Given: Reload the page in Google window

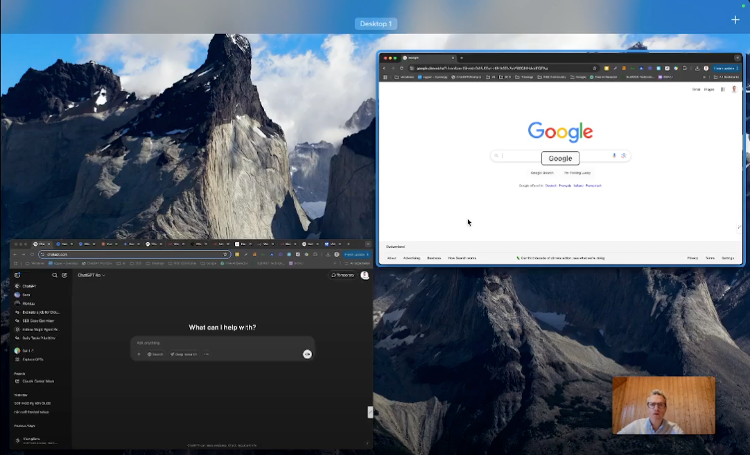Looking at the screenshot, I should click(x=401, y=69).
